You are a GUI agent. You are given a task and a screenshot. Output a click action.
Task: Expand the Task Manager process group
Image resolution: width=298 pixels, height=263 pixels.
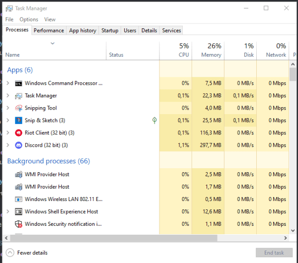(x=8, y=95)
